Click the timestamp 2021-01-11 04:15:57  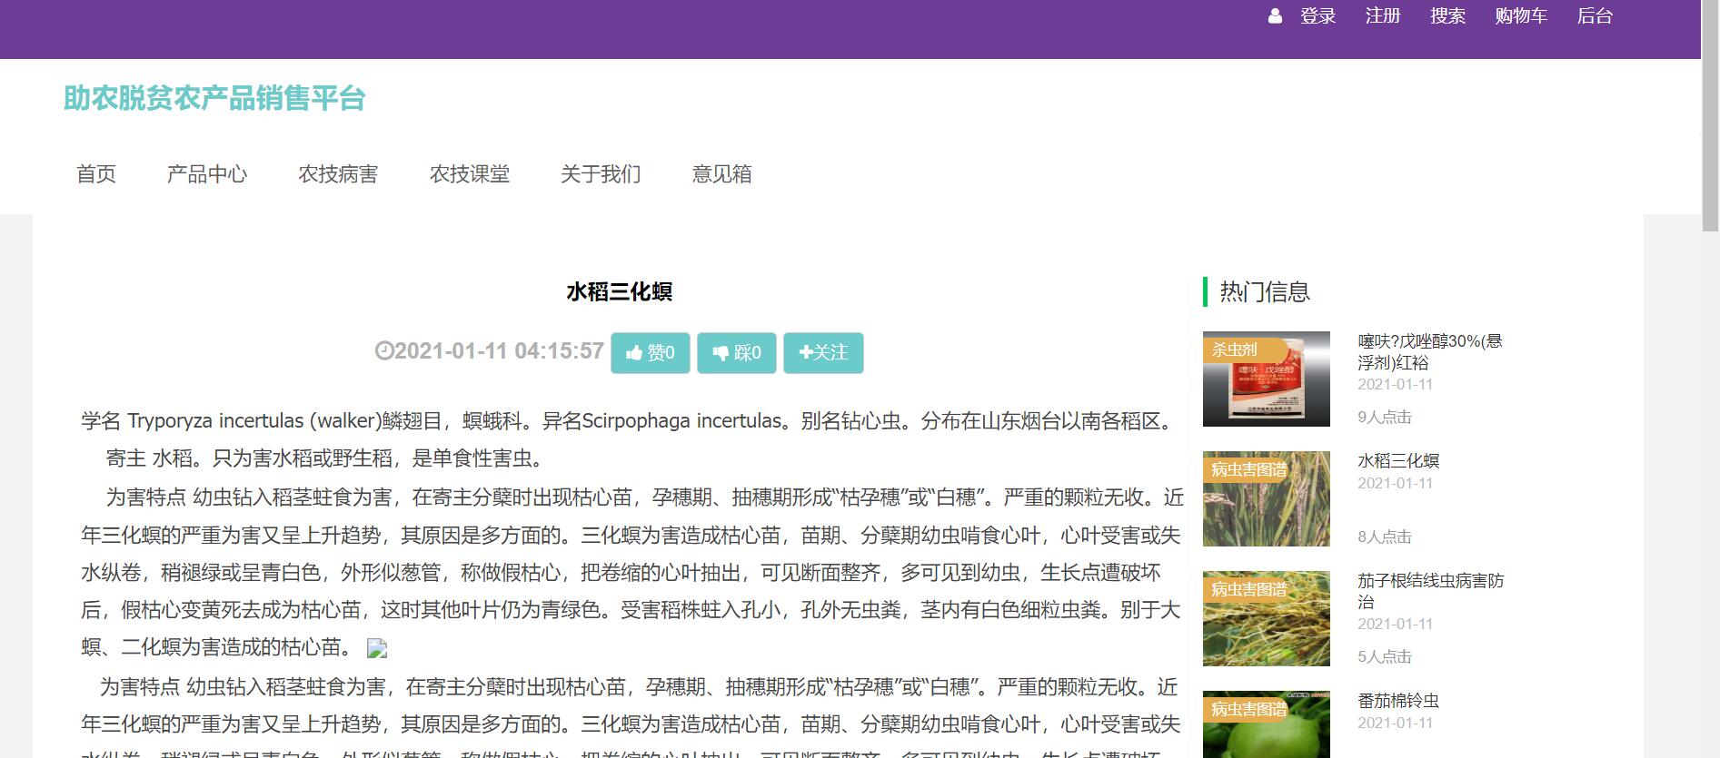(x=499, y=351)
